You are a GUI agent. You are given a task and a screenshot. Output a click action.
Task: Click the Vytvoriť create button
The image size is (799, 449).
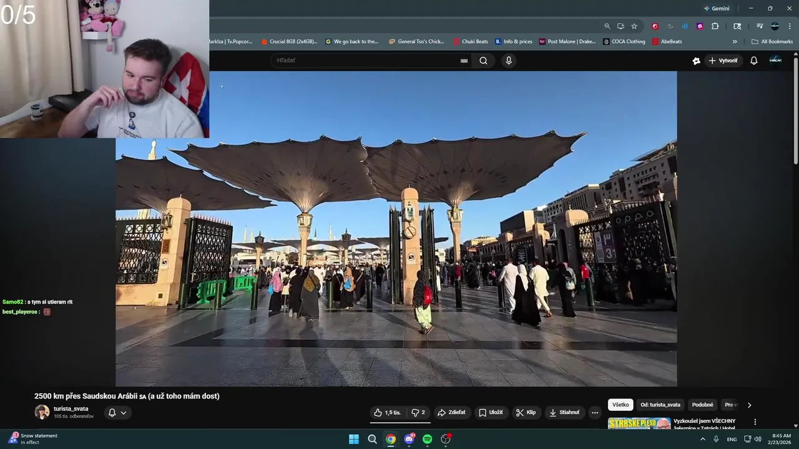pos(723,60)
